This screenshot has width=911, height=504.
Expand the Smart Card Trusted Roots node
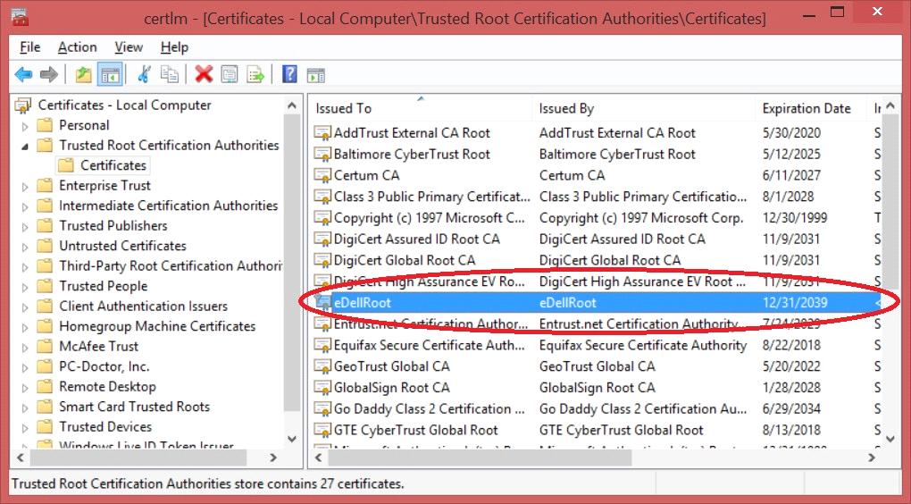click(25, 407)
